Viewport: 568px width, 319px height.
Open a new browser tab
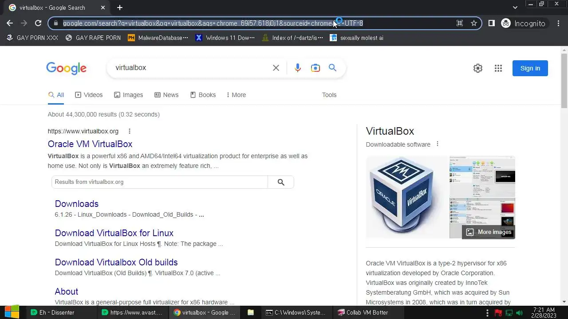(x=120, y=8)
